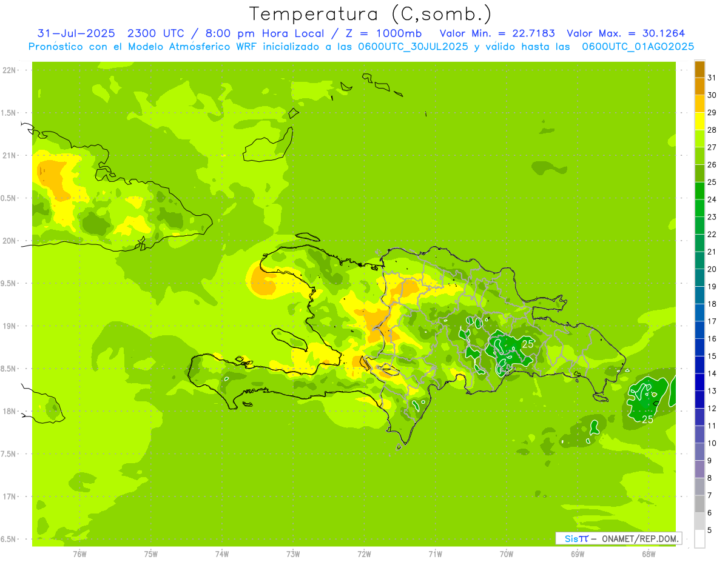This screenshot has width=728, height=562.
Task: Click the '17N' latitude label
Action: pos(9,497)
